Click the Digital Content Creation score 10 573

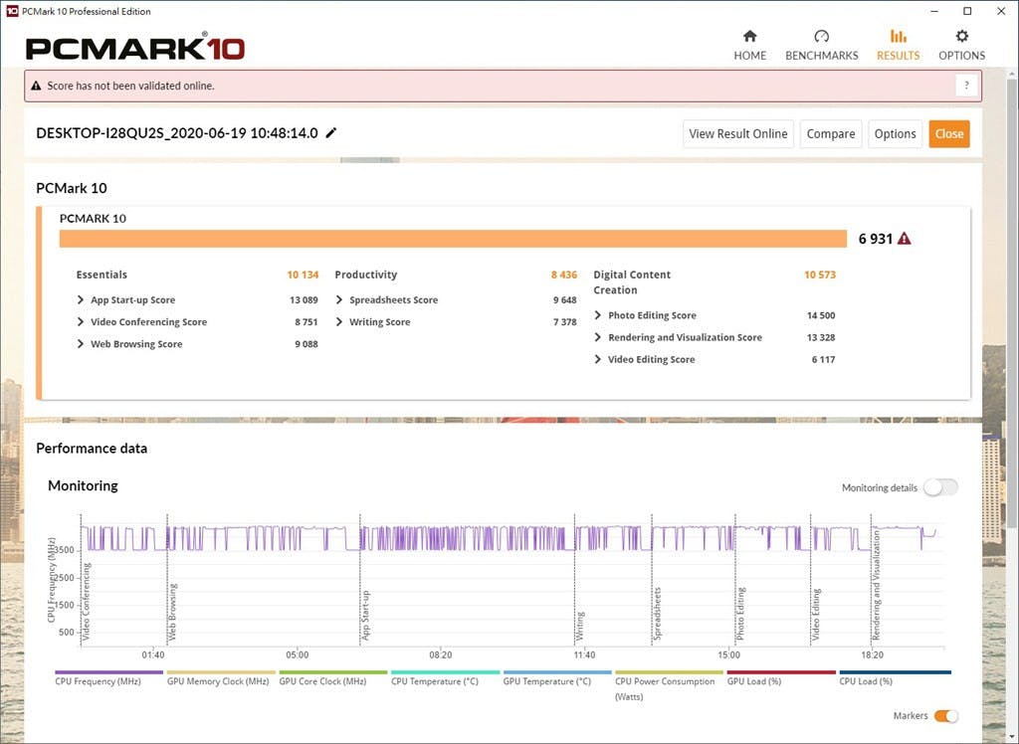coord(820,275)
